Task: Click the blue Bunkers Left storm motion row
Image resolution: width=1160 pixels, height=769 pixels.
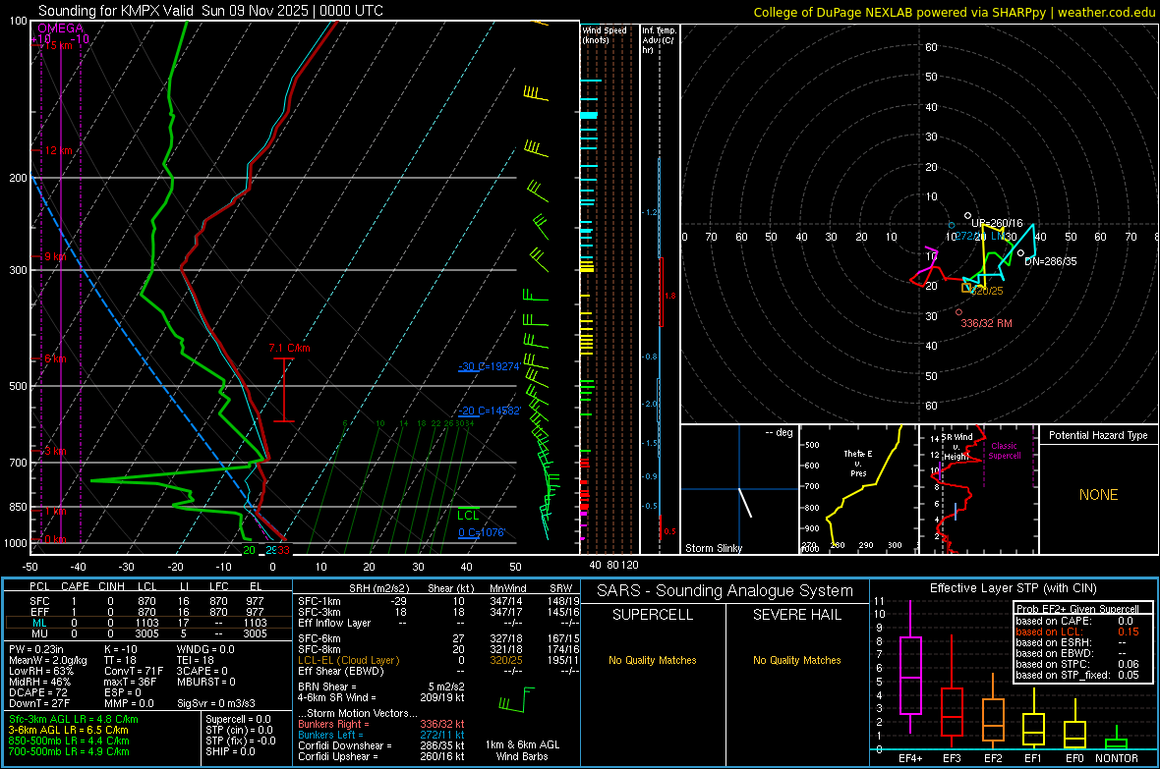Action: pos(381,735)
